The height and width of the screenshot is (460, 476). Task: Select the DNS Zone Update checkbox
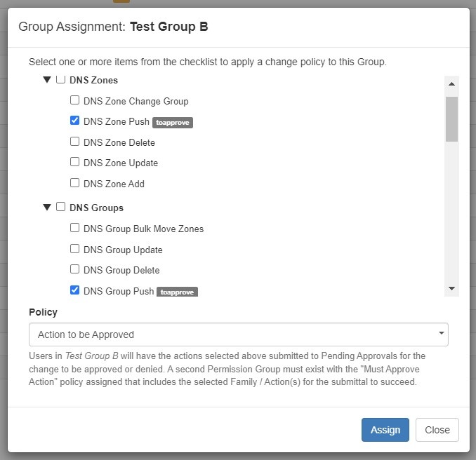tap(75, 162)
